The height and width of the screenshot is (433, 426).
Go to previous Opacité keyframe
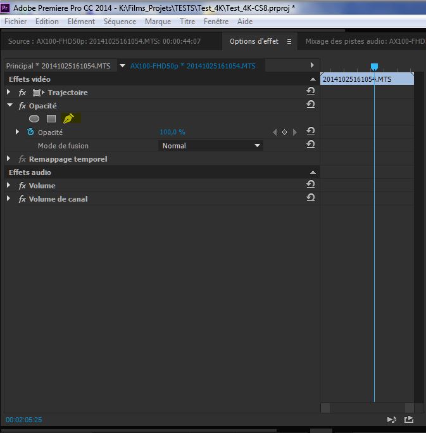tap(275, 132)
